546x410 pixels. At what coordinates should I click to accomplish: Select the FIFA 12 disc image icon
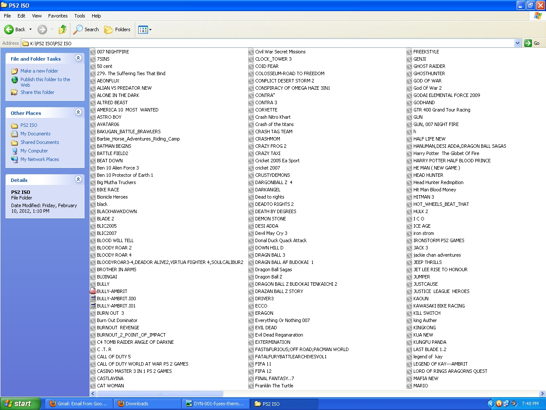coord(251,371)
